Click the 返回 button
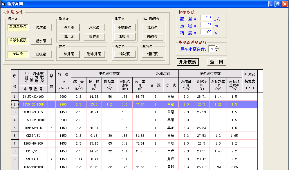Image resolution: width=289 pixels, height=170 pixels. tap(216, 62)
